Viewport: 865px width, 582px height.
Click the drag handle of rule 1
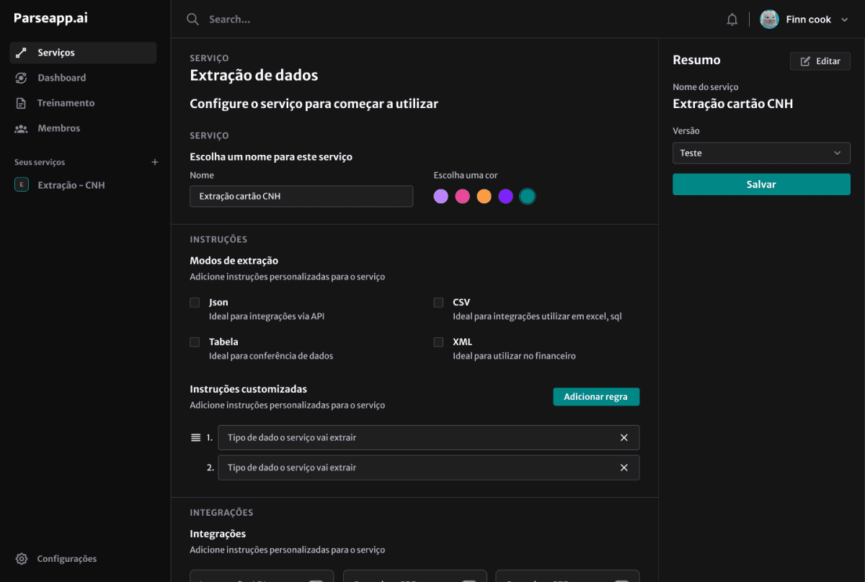pyautogui.click(x=194, y=437)
